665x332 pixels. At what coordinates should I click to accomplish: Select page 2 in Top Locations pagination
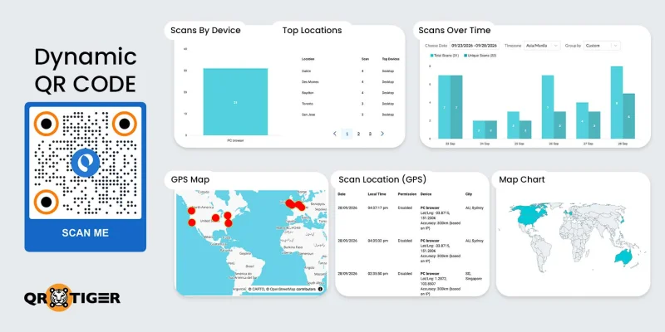[358, 134]
